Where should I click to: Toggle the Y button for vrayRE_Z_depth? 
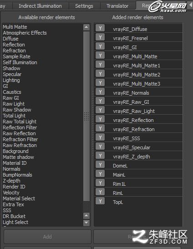(100, 156)
